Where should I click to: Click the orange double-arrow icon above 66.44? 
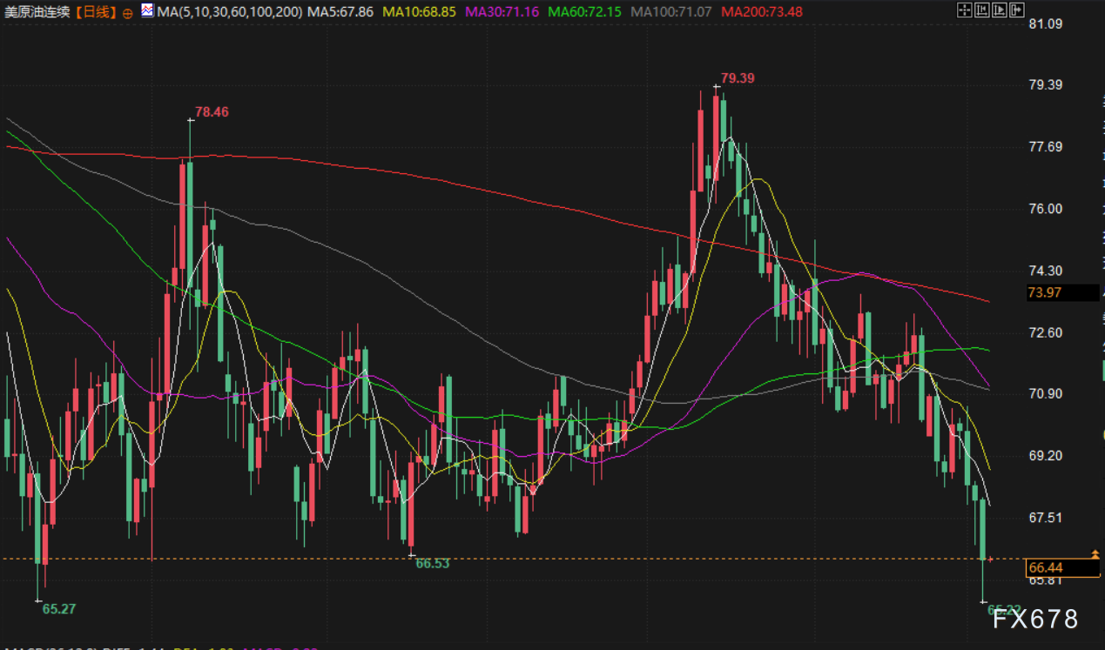click(x=1095, y=553)
